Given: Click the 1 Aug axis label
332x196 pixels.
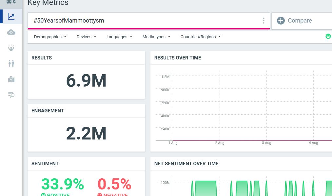Looking at the screenshot, I should [173, 143].
